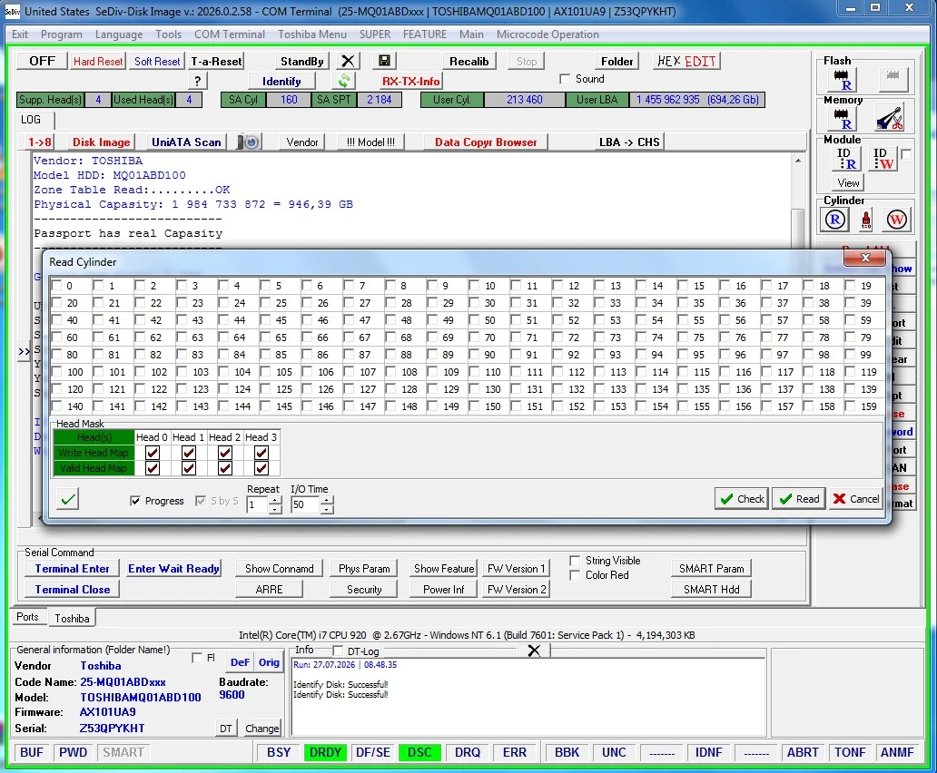Toggle the DT-Log checkbox

click(x=337, y=651)
